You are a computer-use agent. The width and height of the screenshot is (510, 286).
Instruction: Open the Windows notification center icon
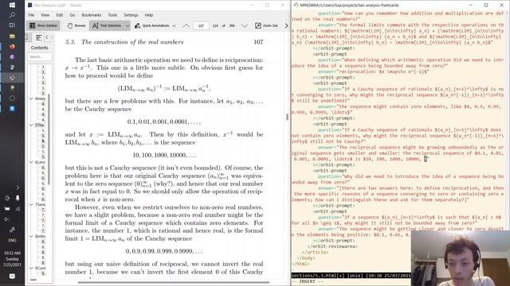pos(12,276)
